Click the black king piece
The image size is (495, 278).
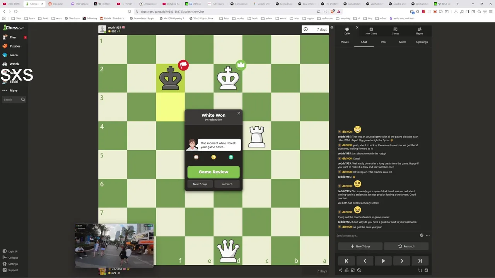click(x=171, y=78)
